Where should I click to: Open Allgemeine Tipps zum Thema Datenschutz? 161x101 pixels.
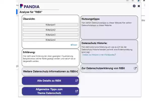tap(50, 91)
